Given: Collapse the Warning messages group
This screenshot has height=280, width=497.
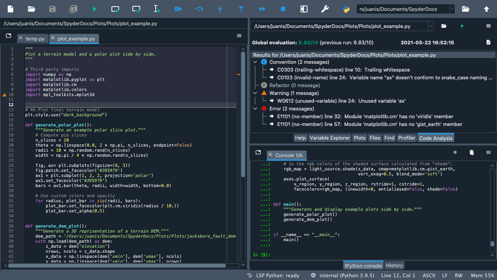Looking at the screenshot, I should pos(255,93).
